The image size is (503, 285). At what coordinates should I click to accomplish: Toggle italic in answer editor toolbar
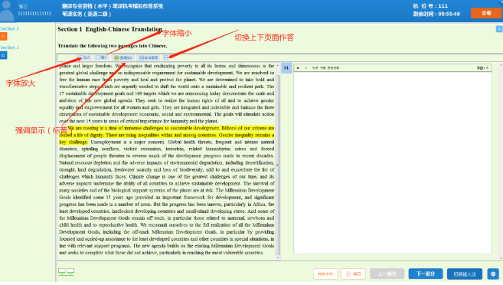coord(305,68)
